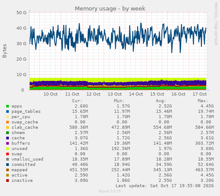Click the '16 Oct' x-axis date
The image size is (220, 196).
coord(178,94)
